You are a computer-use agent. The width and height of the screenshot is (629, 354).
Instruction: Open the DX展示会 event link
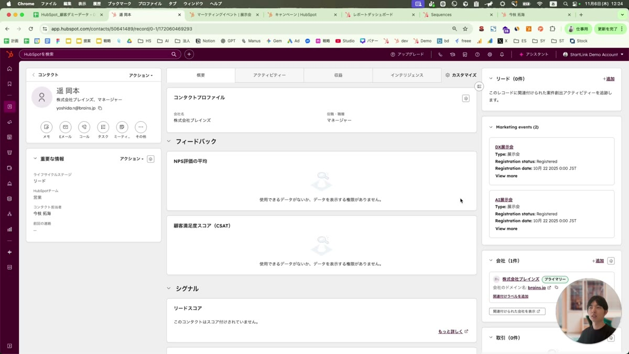[x=504, y=147]
